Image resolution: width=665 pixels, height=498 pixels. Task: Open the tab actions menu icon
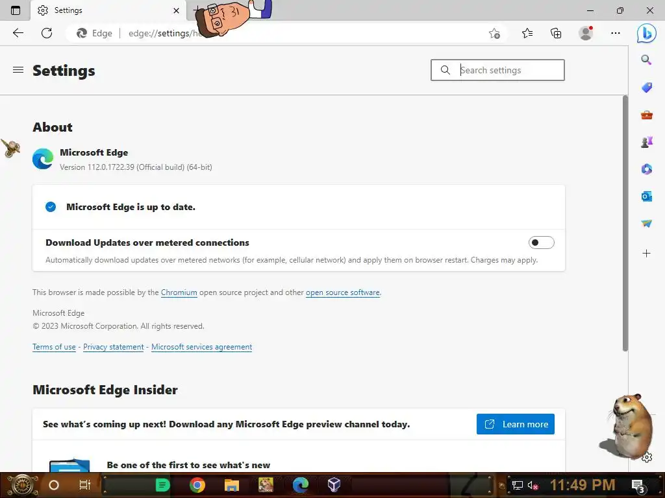16,10
